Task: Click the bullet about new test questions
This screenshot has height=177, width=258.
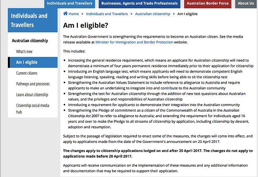Action: pos(157,97)
